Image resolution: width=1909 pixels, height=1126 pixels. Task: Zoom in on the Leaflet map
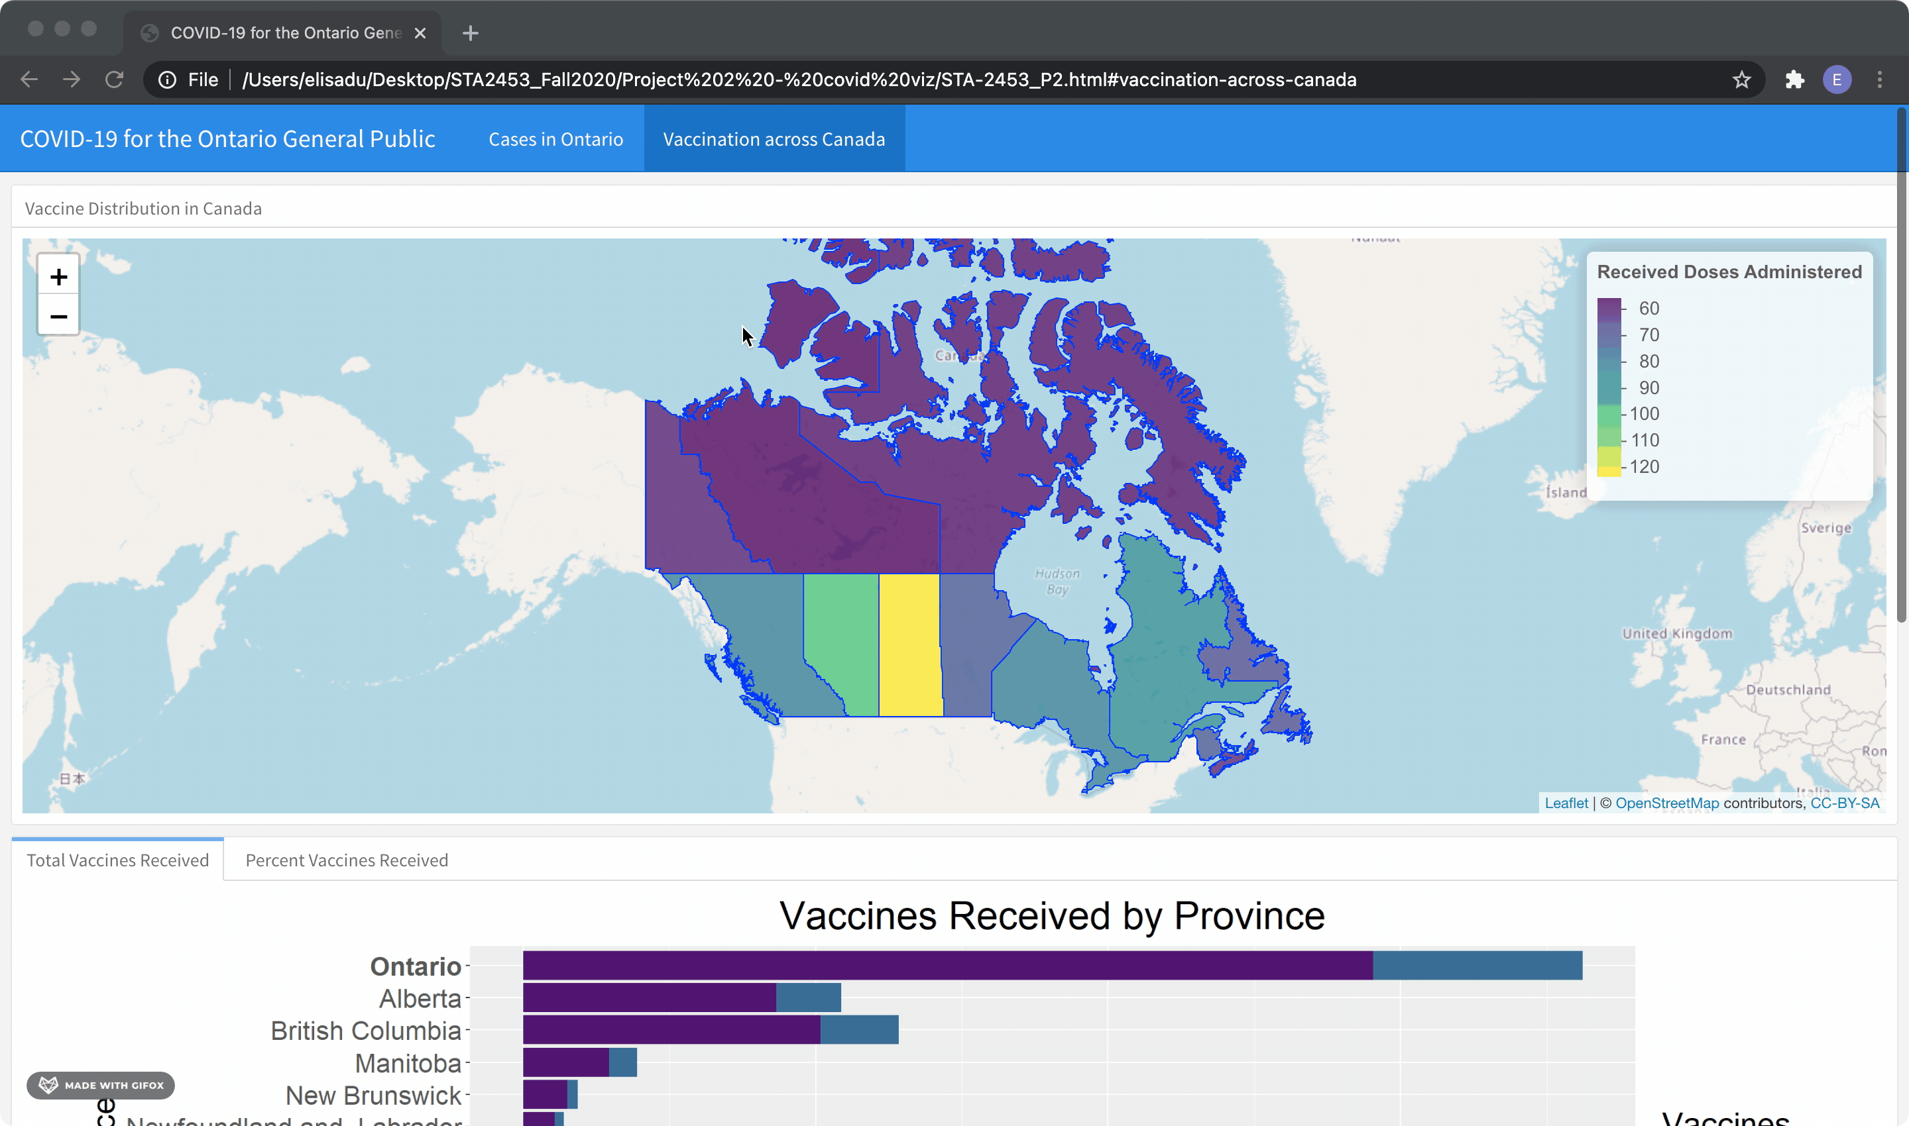coord(58,277)
